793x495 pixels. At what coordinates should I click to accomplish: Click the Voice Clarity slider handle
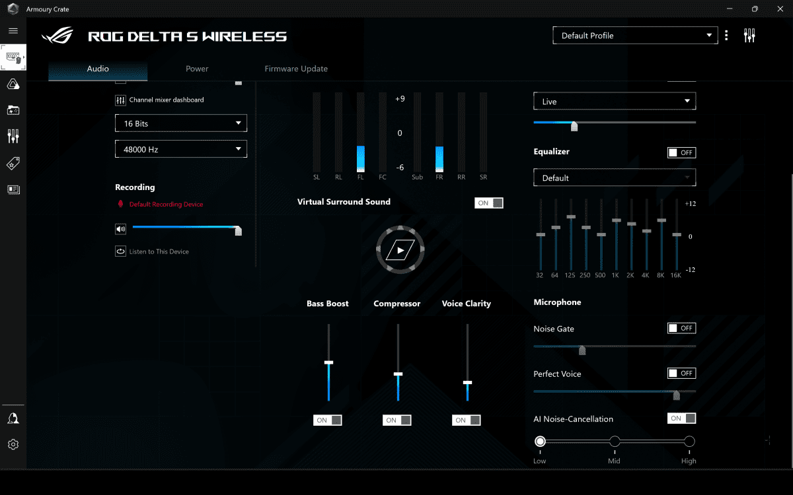click(467, 382)
